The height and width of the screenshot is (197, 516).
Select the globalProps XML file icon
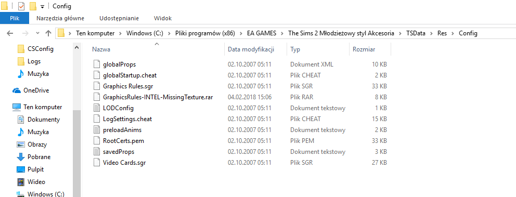coord(96,64)
